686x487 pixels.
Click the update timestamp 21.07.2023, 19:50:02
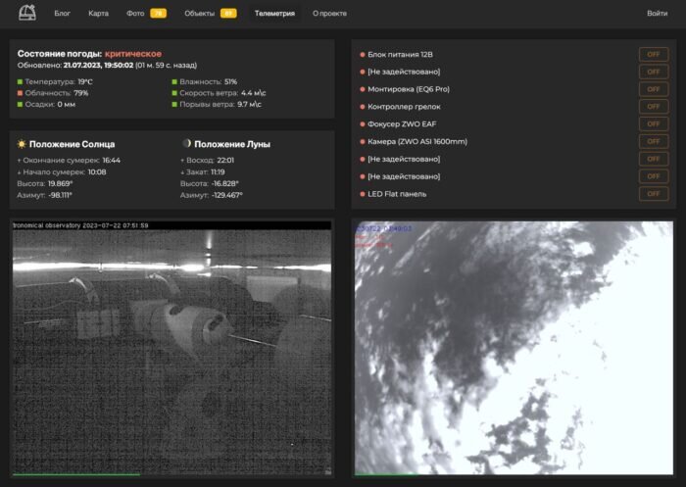(98, 66)
